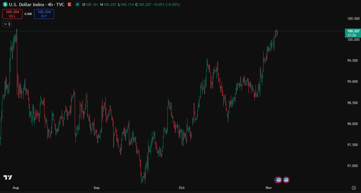361x193 pixels.
Task: Click the rightmost US flag event icon
Action: click(286, 180)
